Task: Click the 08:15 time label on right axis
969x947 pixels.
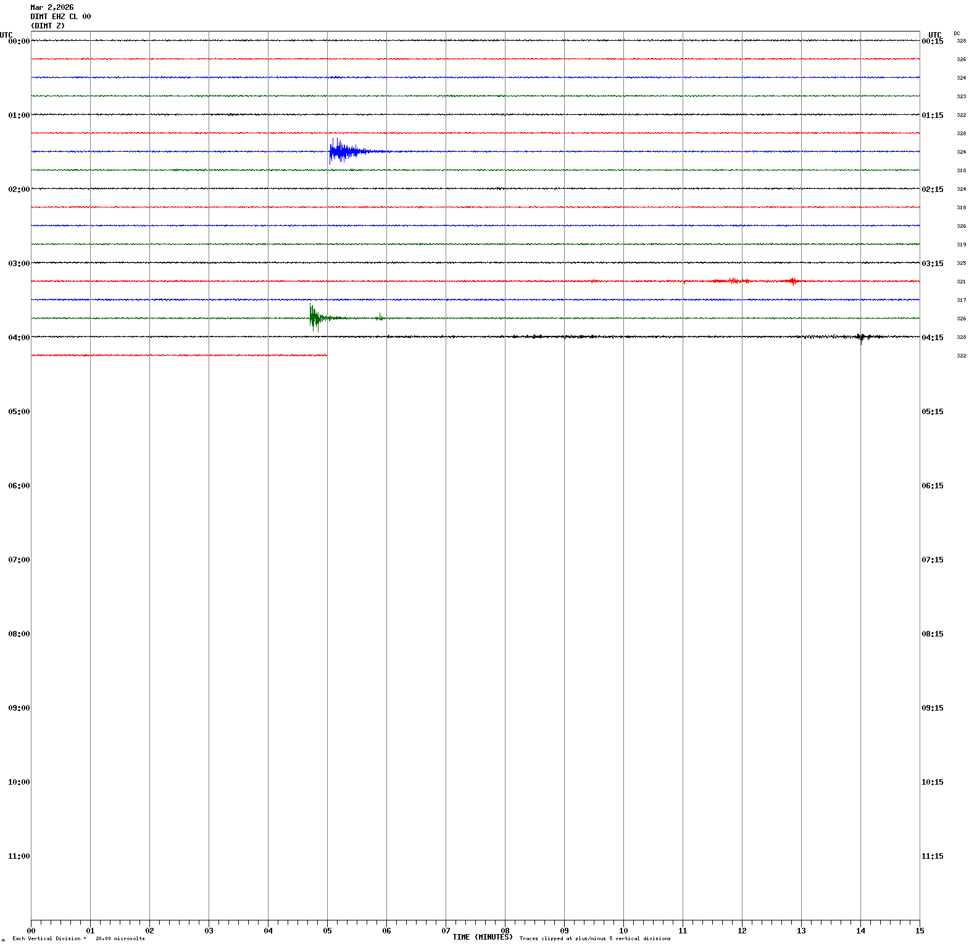Action: 932,634
